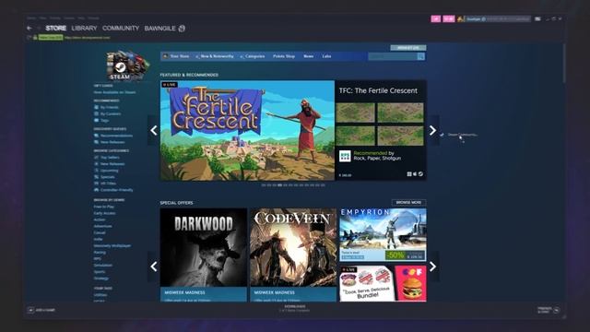
Task: Click the store search magnifier icon
Action: (421, 56)
